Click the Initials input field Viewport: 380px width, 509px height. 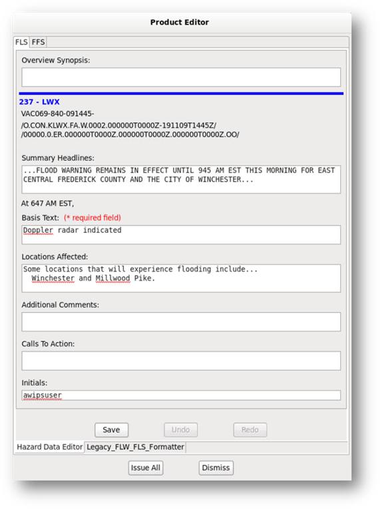[181, 395]
